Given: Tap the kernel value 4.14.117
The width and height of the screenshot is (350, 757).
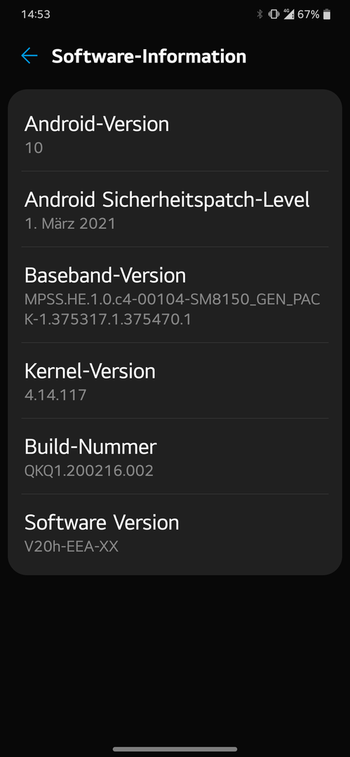Looking at the screenshot, I should click(x=55, y=395).
